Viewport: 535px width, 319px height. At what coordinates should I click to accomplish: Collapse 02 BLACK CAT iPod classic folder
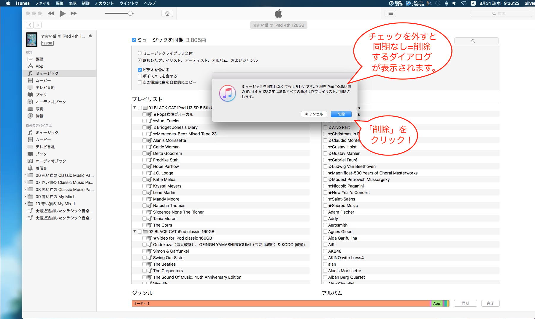[x=135, y=232]
